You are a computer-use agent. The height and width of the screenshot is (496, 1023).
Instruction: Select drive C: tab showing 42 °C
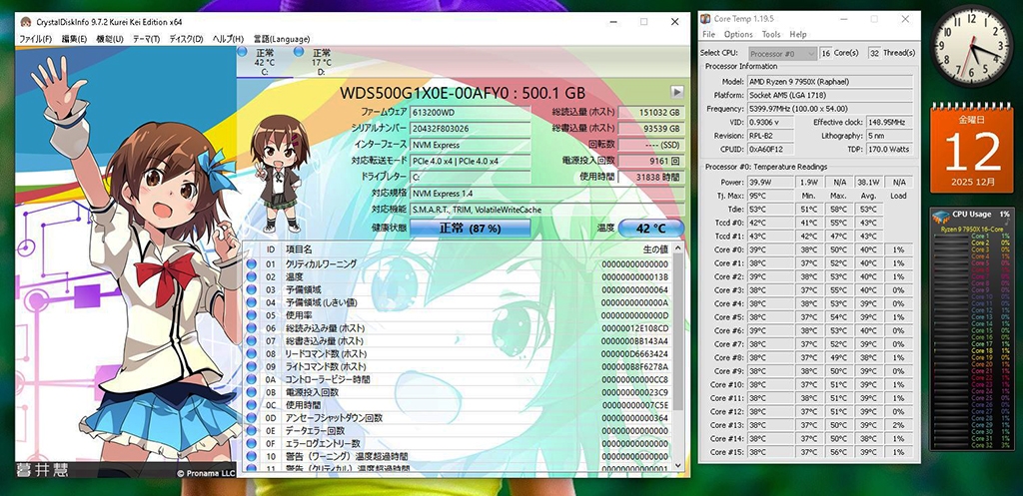[x=264, y=62]
